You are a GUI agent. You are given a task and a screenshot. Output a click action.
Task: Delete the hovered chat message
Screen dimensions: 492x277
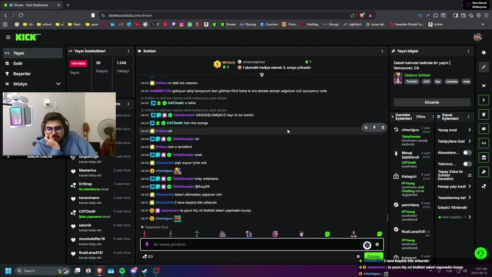click(x=383, y=127)
